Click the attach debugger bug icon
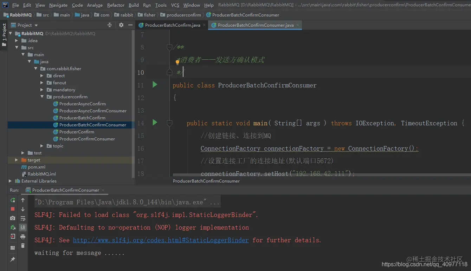 tap(13, 227)
